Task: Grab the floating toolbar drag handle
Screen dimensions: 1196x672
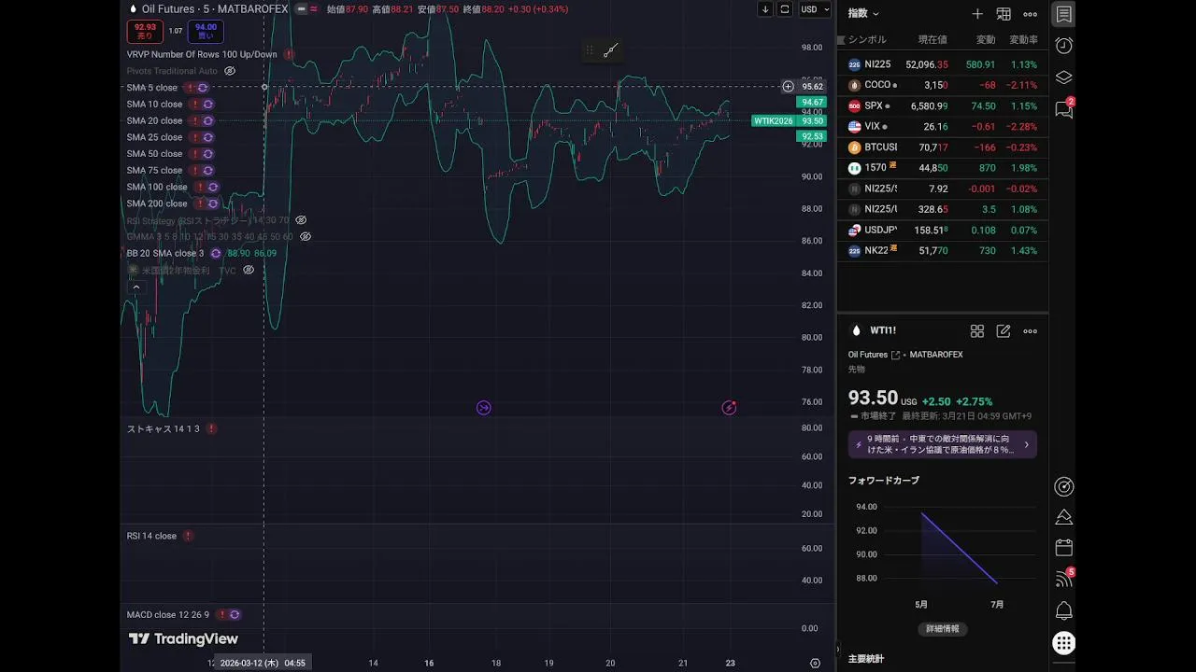Action: pos(590,50)
